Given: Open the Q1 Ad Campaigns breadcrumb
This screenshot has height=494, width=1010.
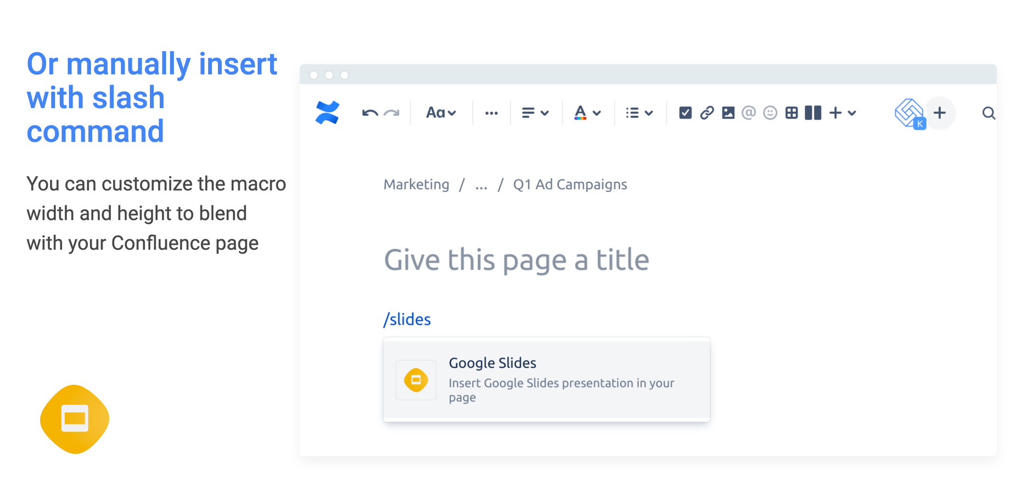Looking at the screenshot, I should [570, 185].
